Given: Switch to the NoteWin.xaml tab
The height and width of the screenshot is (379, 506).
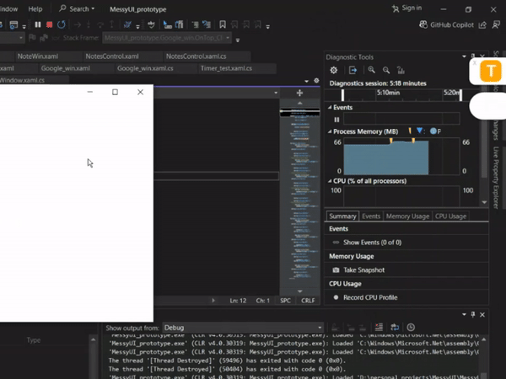Looking at the screenshot, I should pos(38,56).
